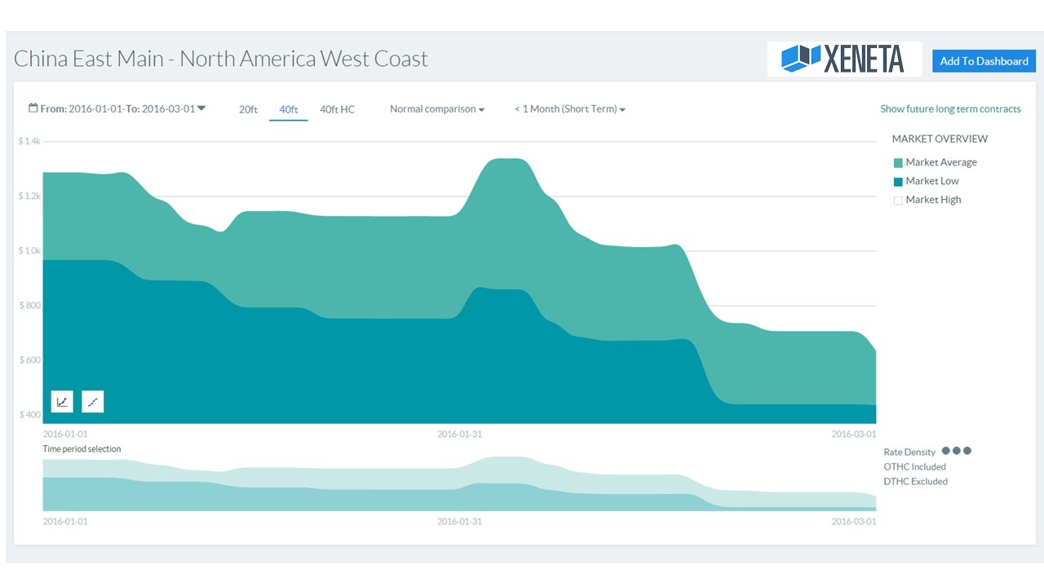Select the 40ft container tab
Viewport: 1044px width, 587px height.
click(x=289, y=109)
